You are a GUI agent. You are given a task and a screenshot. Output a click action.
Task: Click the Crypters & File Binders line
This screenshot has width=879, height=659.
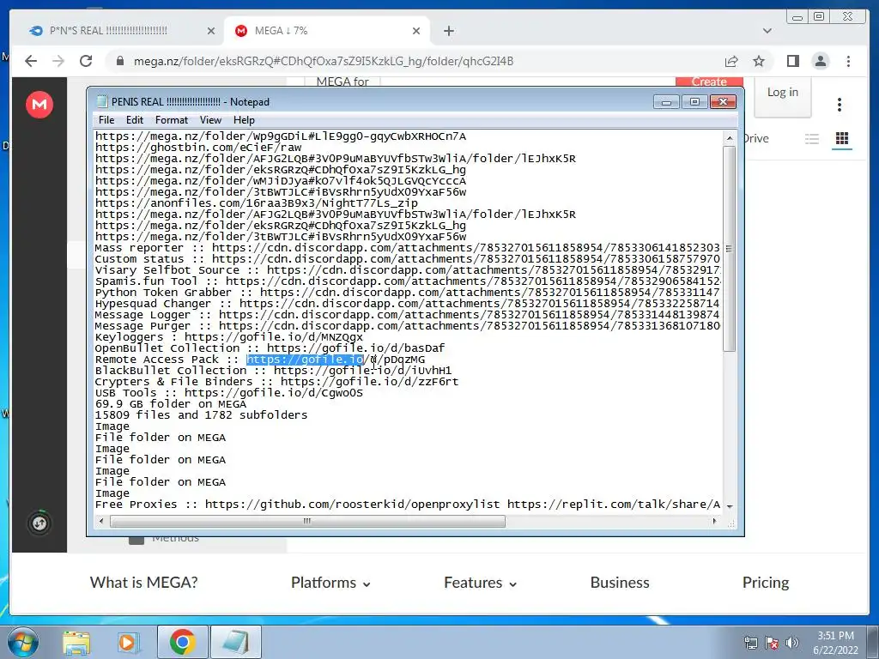click(277, 382)
